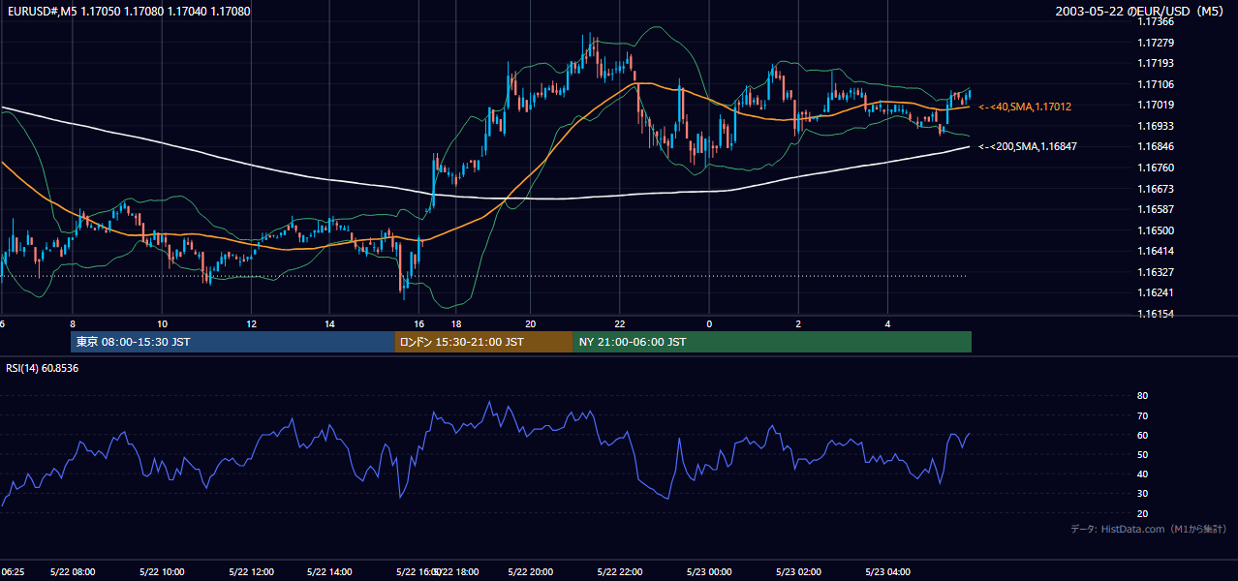This screenshot has width=1238, height=581.
Task: Click the 5/23 04:00 bottom time label
Action: 887,571
